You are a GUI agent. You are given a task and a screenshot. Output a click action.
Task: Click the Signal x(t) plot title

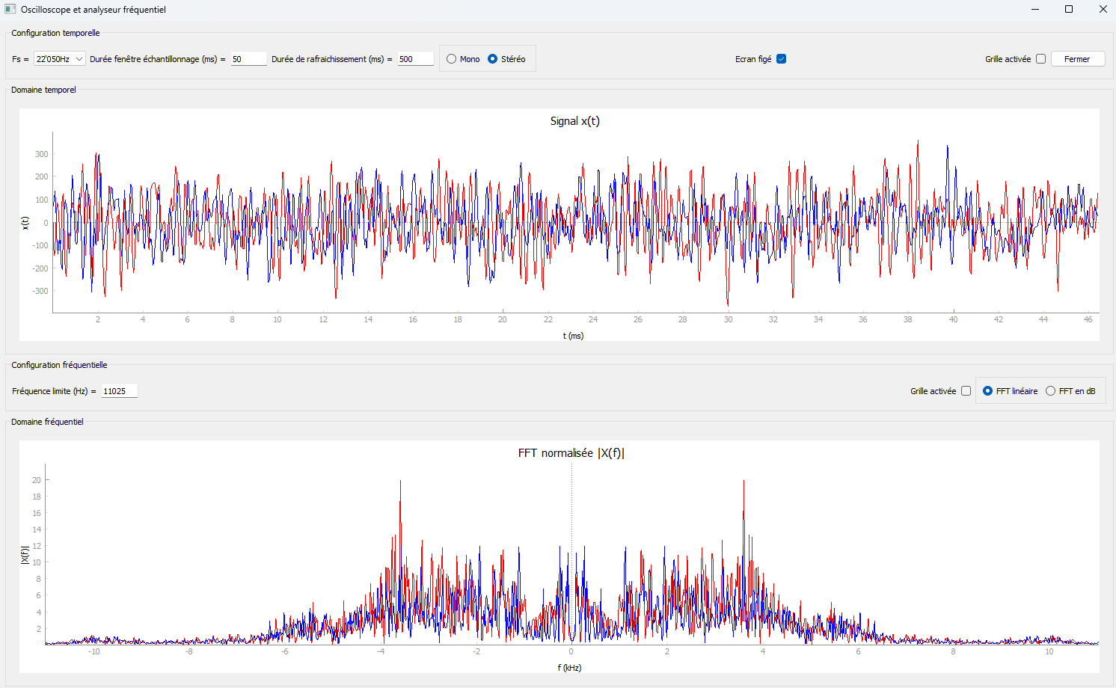(x=574, y=121)
